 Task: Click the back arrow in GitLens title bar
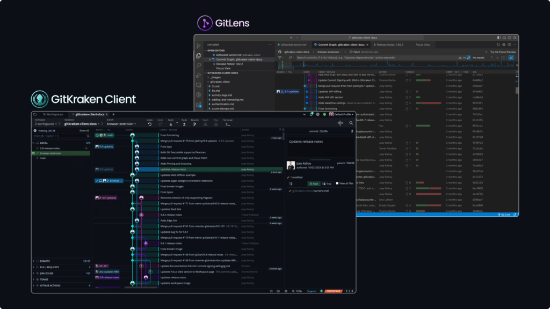[291, 38]
